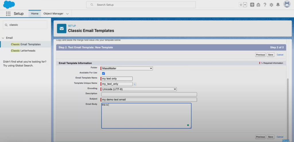Click the SETUP breadcrumb label
Viewport: 294px width, 142px height.
pyautogui.click(x=72, y=26)
